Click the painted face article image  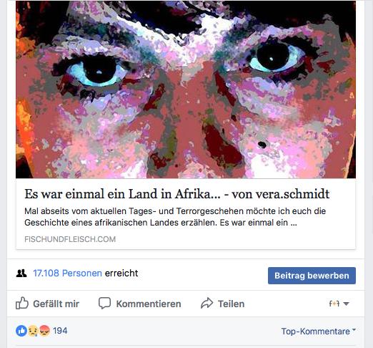coord(186,90)
